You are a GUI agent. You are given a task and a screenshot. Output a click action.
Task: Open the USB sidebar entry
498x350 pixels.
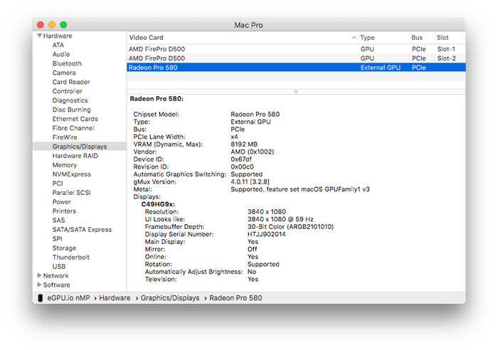point(58,267)
